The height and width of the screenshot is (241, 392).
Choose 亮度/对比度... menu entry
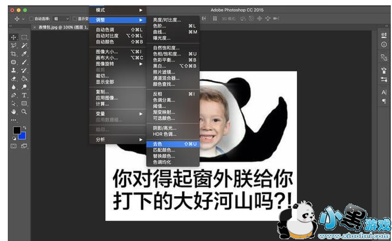(173, 20)
